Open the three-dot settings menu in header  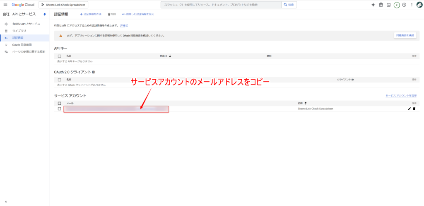(411, 5)
